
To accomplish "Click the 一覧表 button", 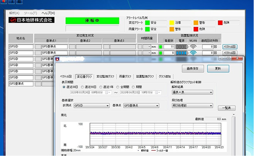I will coord(227,108).
